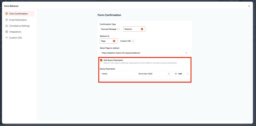Click the Integrations sidebar icon
The image size is (256, 126).
(x=6, y=32)
